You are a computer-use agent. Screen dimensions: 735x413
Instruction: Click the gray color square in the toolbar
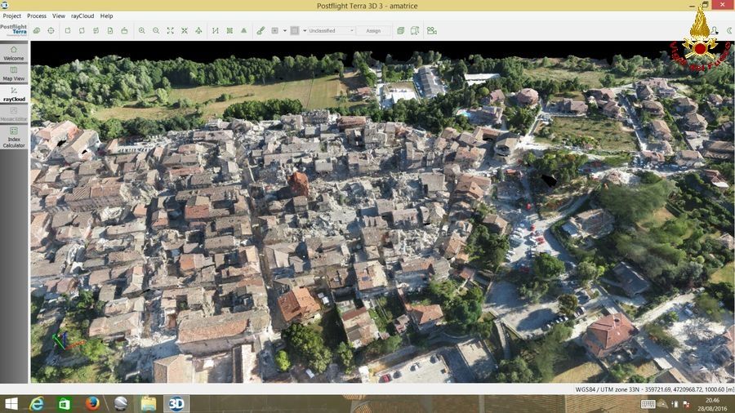[295, 31]
